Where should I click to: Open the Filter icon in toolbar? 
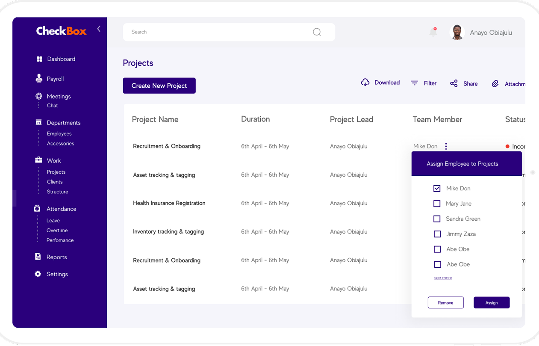(x=415, y=83)
